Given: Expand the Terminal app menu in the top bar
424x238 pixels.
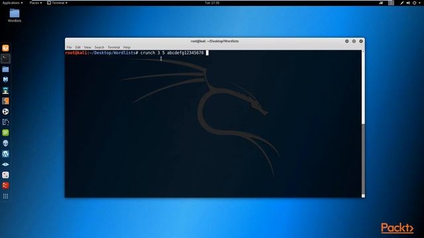Looking at the screenshot, I should [58, 3].
